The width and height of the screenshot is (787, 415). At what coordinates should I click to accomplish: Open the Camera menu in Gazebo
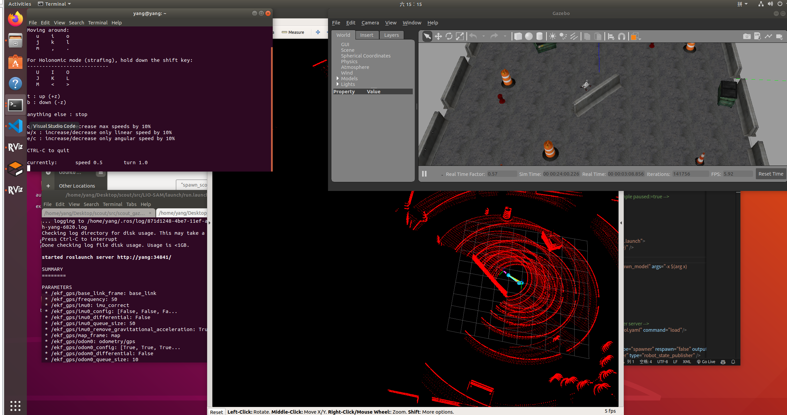tap(370, 23)
